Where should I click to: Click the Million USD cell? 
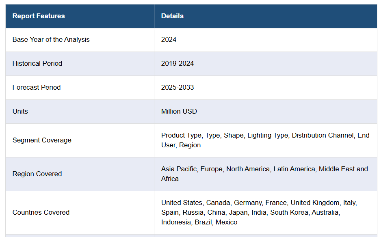(179, 112)
